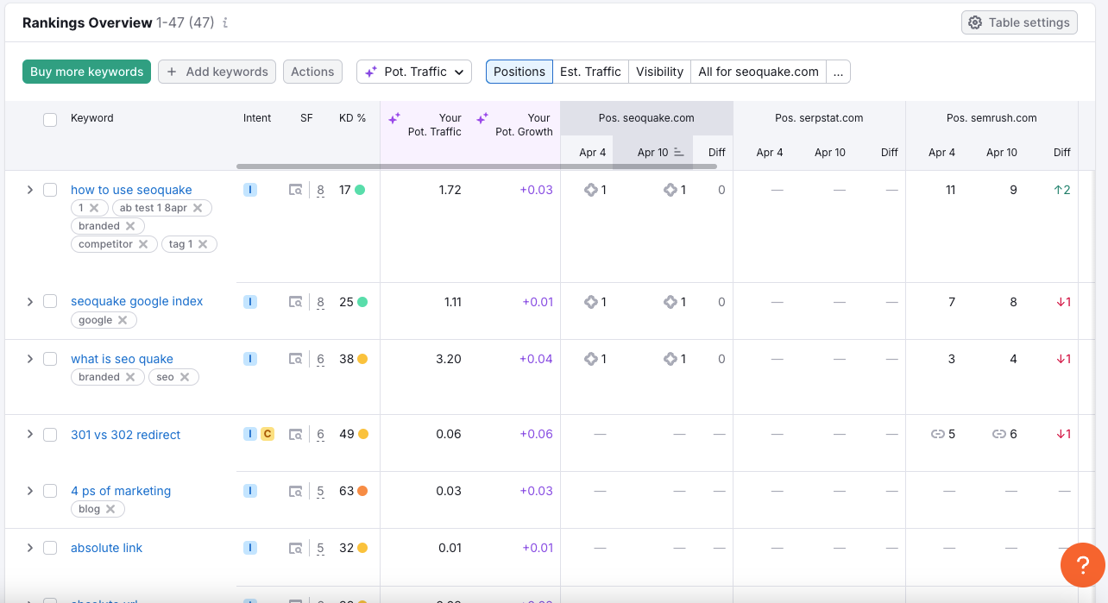The width and height of the screenshot is (1108, 603).
Task: Click the sort icon next to Apr 10 column
Action: tap(678, 153)
